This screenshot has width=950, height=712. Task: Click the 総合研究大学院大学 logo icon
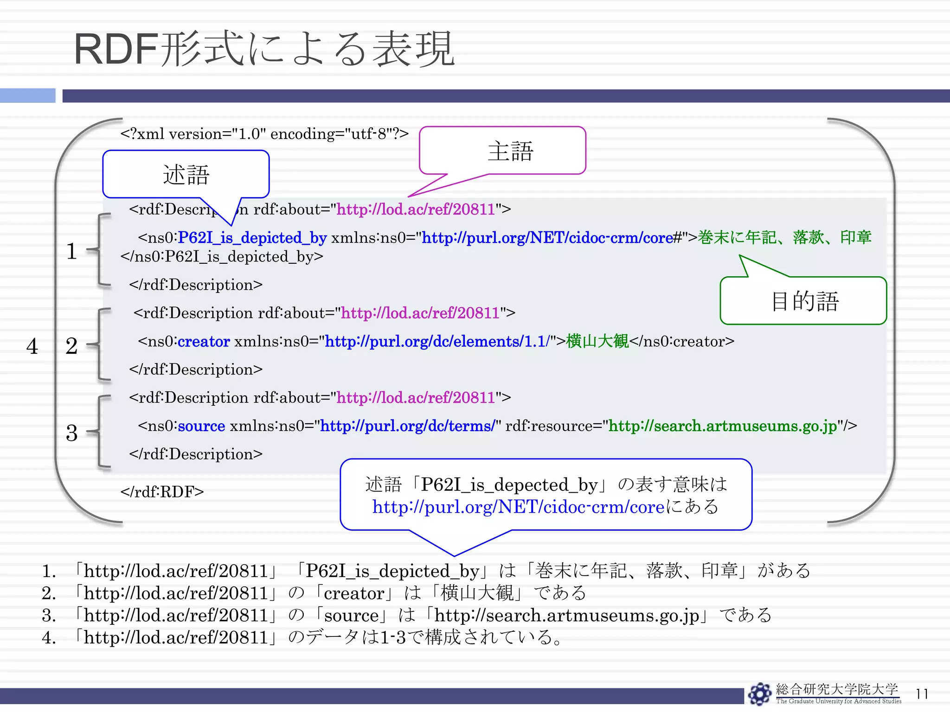coord(759,693)
